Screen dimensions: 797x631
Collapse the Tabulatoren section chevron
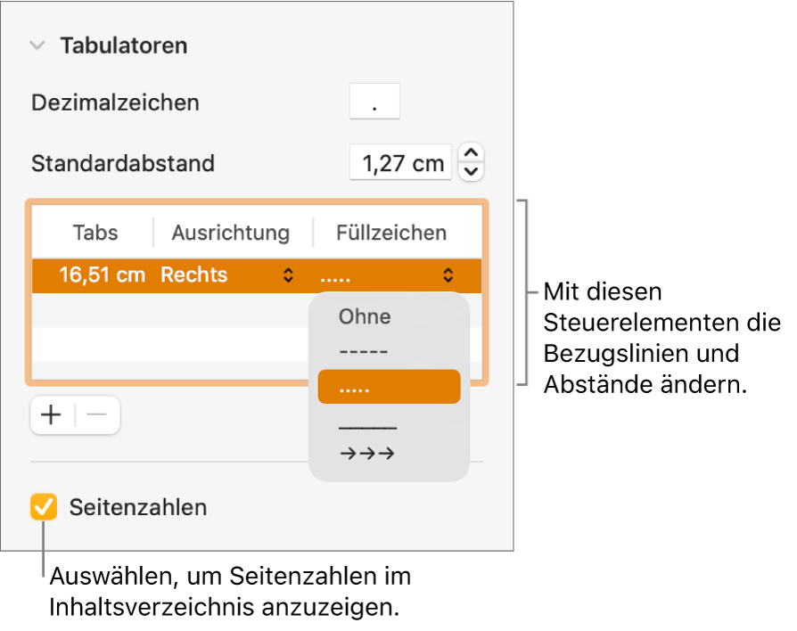tap(37, 45)
